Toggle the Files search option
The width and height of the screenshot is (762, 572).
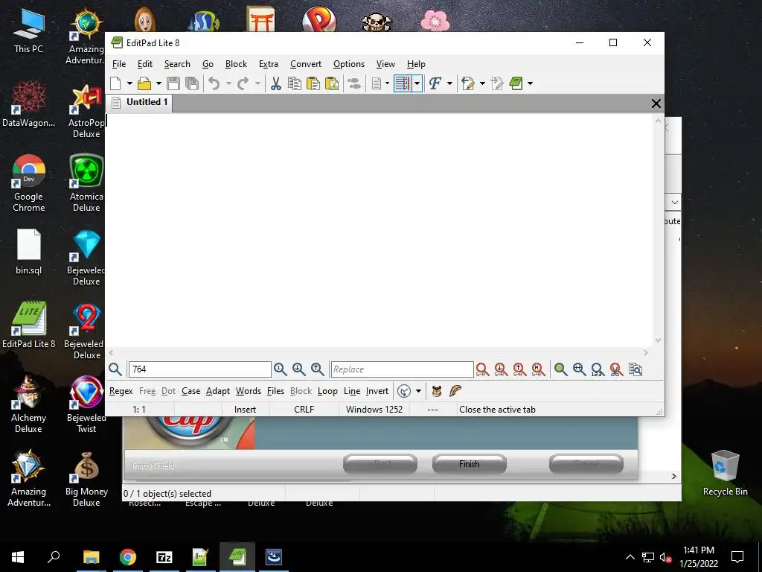275,391
